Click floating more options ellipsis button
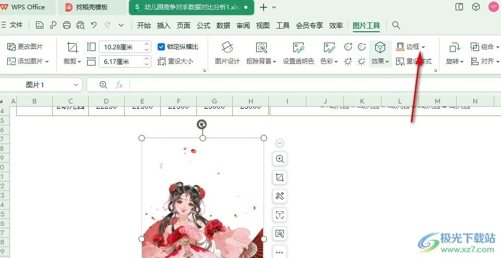This screenshot has height=258, width=501. 280,252
